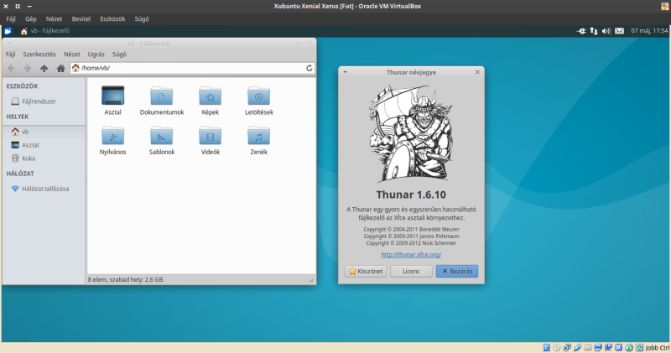Open Thunar's Ugrás menu
Screen dimensions: 671x353
click(96, 55)
